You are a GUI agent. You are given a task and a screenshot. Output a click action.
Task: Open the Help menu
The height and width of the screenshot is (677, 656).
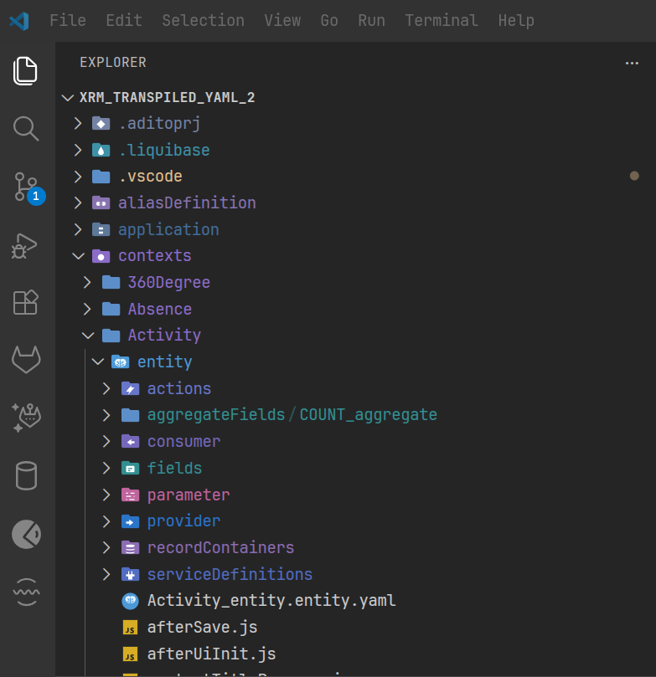(x=516, y=21)
